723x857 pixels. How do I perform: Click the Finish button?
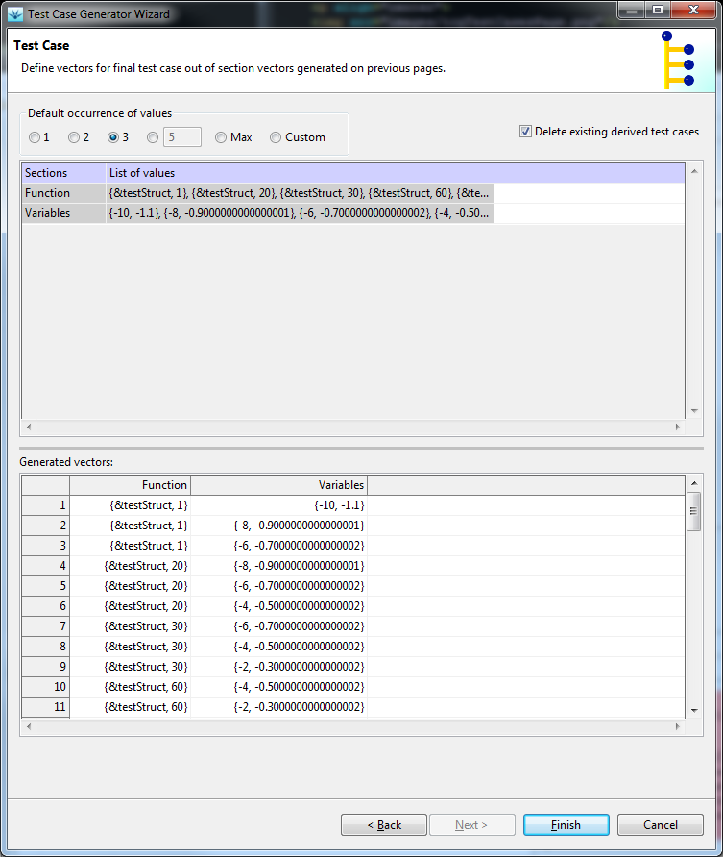[x=566, y=825]
